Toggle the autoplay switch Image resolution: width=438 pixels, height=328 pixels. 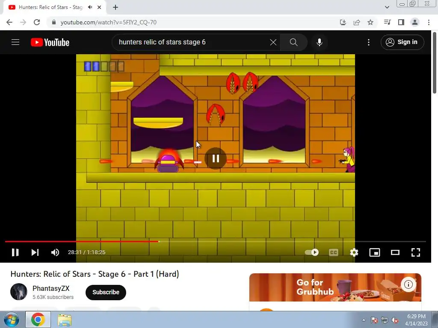point(312,252)
